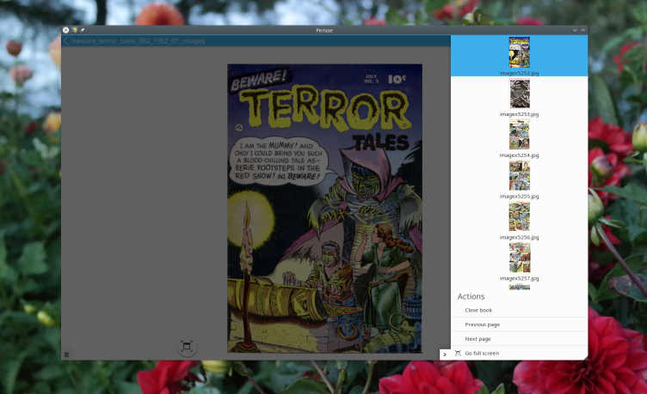This screenshot has width=647, height=394.
Task: Click the up arrow in the title bar
Action: (582, 30)
